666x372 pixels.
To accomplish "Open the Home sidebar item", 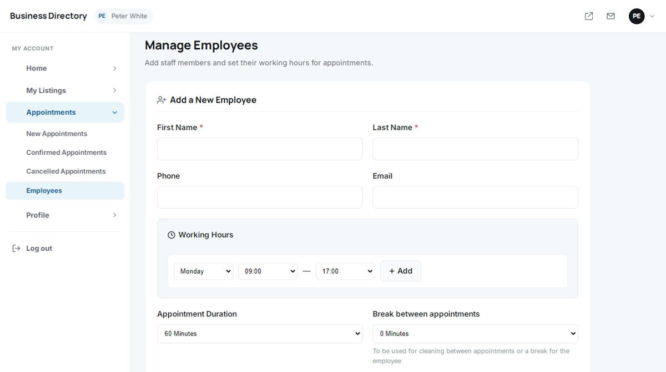I will click(x=65, y=68).
